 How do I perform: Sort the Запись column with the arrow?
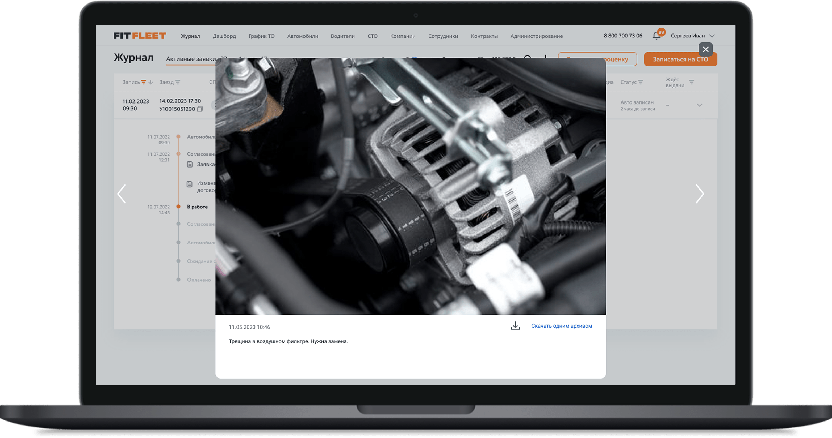point(150,82)
